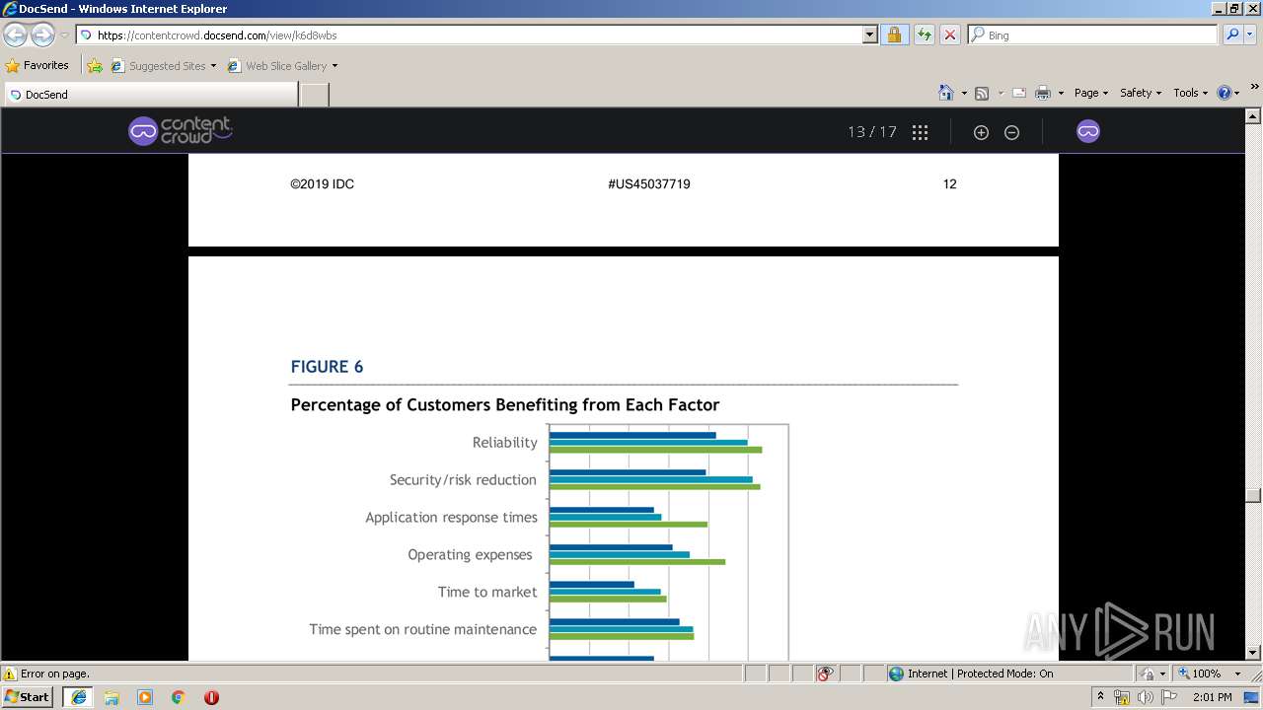Click the Show desktop button
The image size is (1263, 710).
click(x=1251, y=697)
